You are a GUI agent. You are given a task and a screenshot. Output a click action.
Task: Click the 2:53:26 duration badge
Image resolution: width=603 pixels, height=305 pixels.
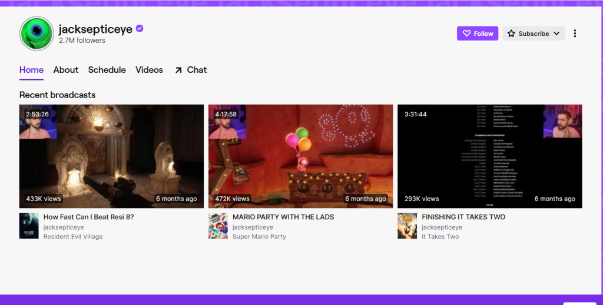click(x=37, y=114)
